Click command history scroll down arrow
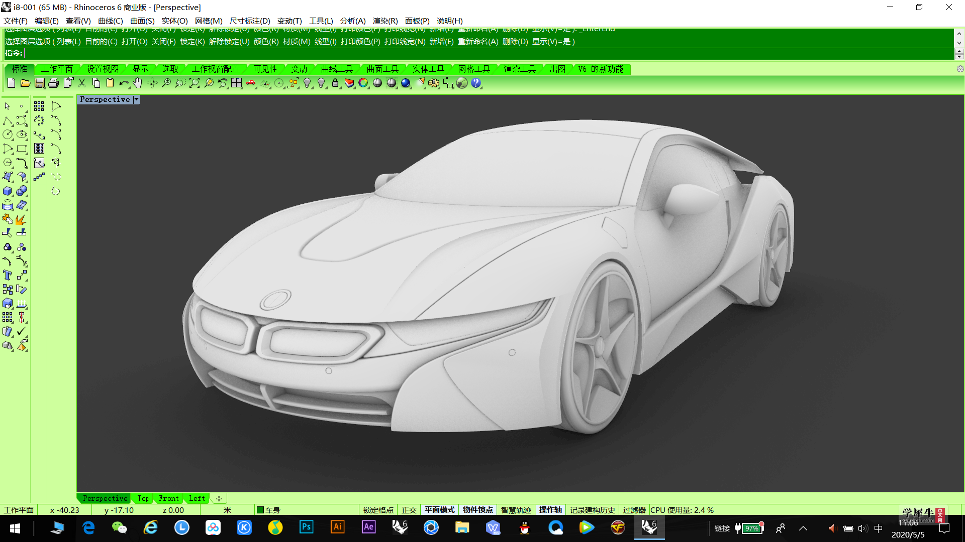Viewport: 965px width, 542px height. [x=959, y=43]
